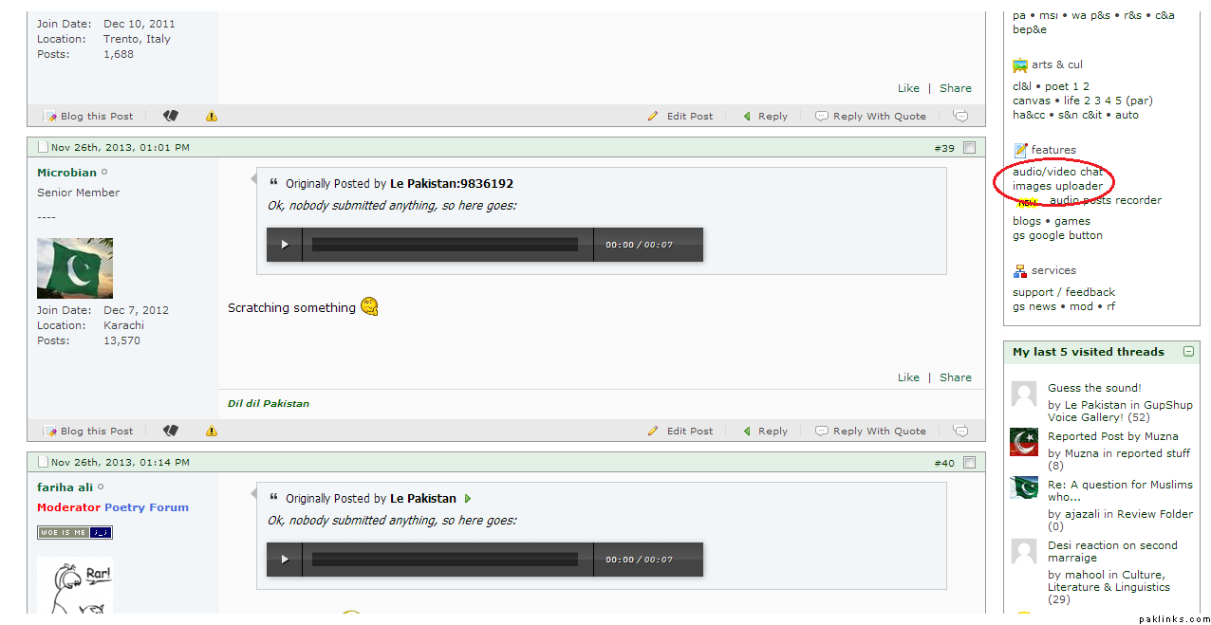Click the audio seek bar in post #39
1211x625 pixels.
(x=445, y=245)
